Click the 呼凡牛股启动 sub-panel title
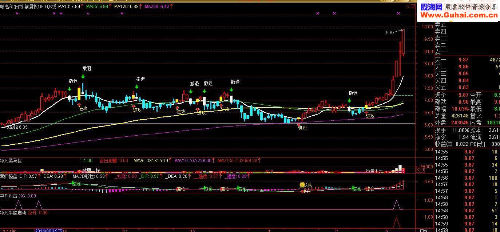Image resolution: width=500 pixels, height=232 pixels. (13, 213)
